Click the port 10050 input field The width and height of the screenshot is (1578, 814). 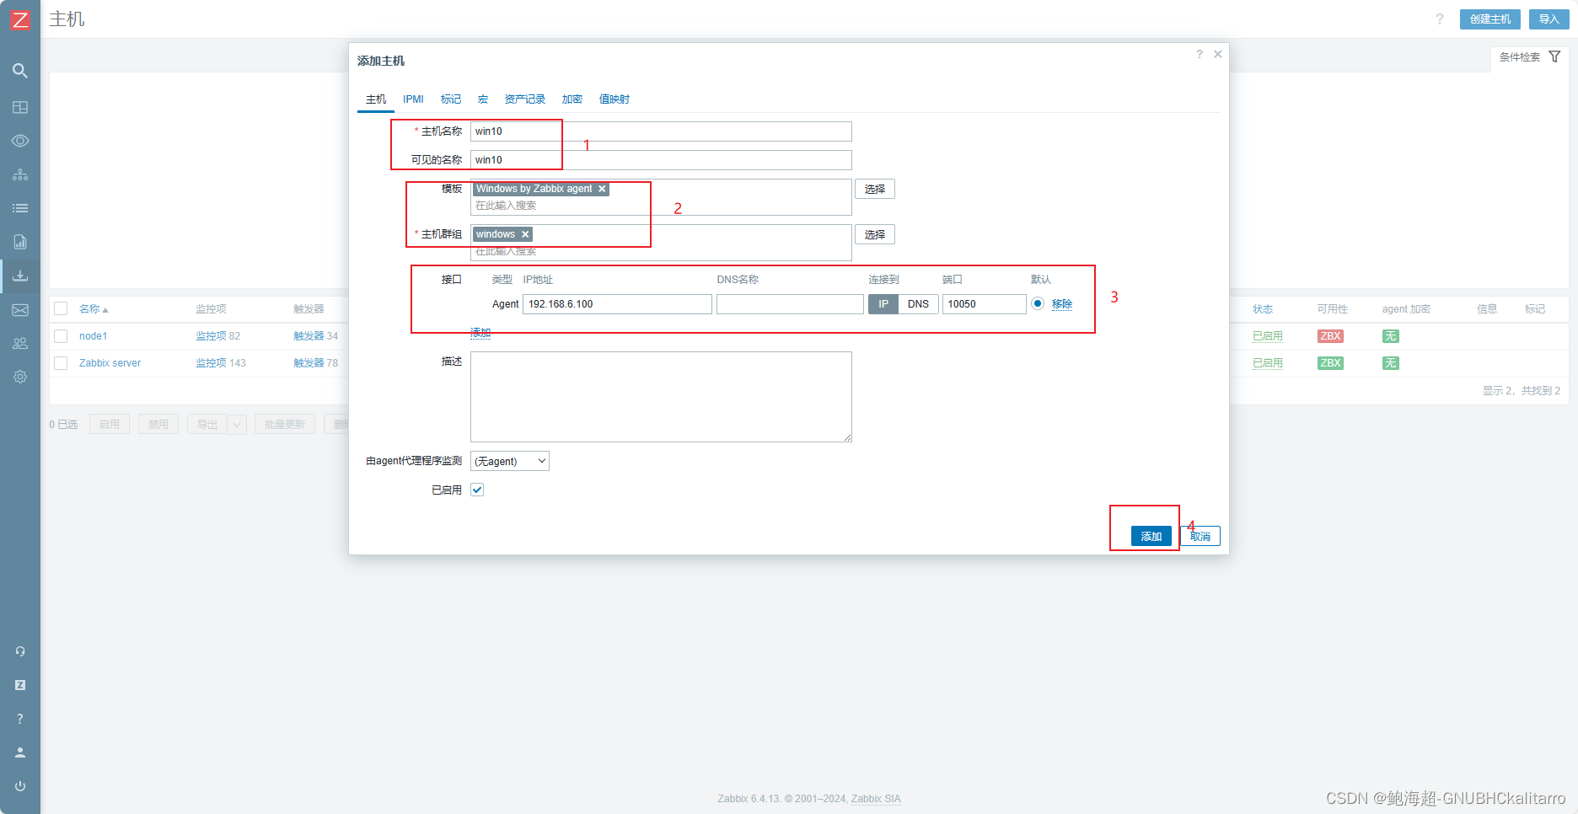984,304
